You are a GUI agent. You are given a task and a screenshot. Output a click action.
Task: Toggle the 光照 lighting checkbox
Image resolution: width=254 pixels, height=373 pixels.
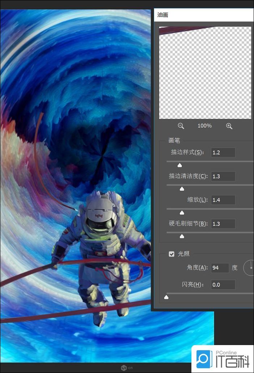pyautogui.click(x=172, y=254)
